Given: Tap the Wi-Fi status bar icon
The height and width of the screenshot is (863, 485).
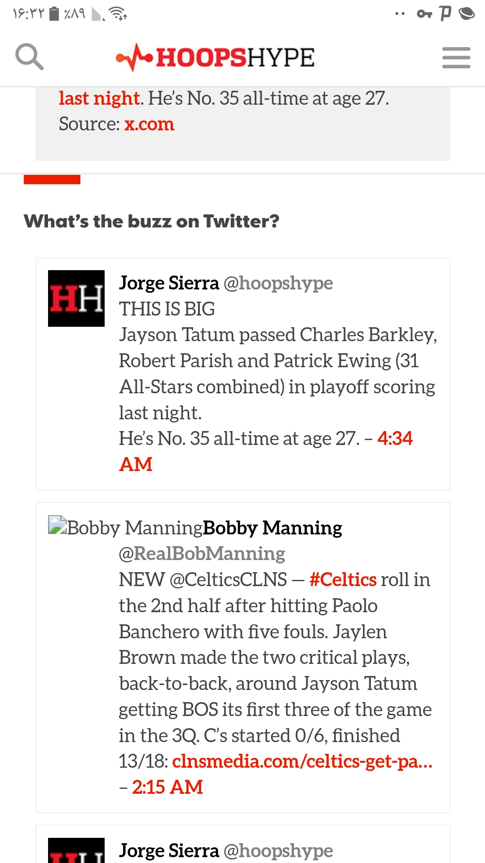Looking at the screenshot, I should pos(119,14).
